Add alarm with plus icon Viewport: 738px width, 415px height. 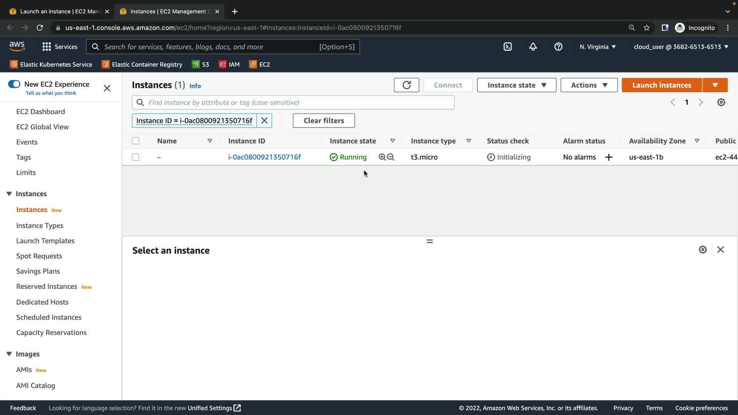(x=608, y=157)
